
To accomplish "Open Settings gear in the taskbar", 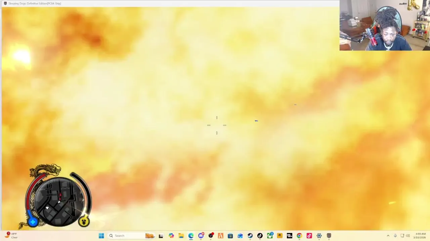I will 319,236.
